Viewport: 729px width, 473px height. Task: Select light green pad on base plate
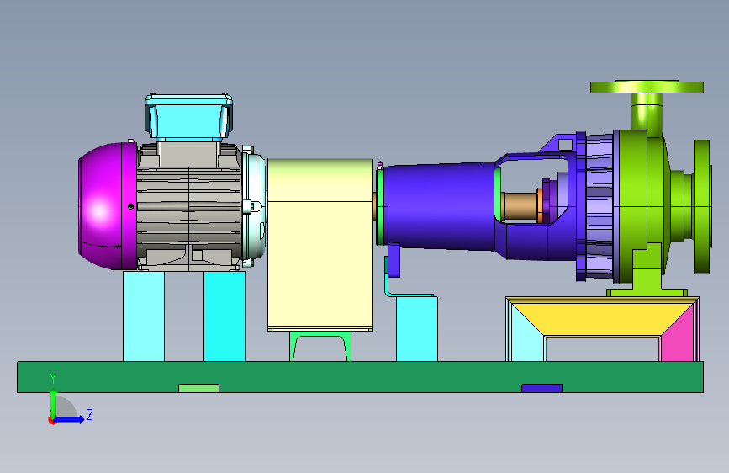199,388
